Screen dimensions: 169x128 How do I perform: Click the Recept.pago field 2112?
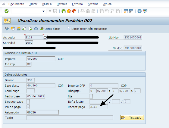(99, 107)
